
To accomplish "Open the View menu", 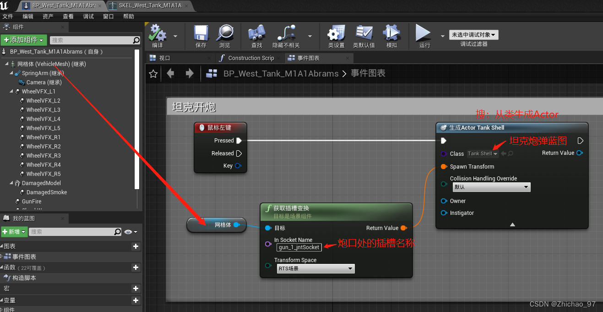I will (x=68, y=16).
